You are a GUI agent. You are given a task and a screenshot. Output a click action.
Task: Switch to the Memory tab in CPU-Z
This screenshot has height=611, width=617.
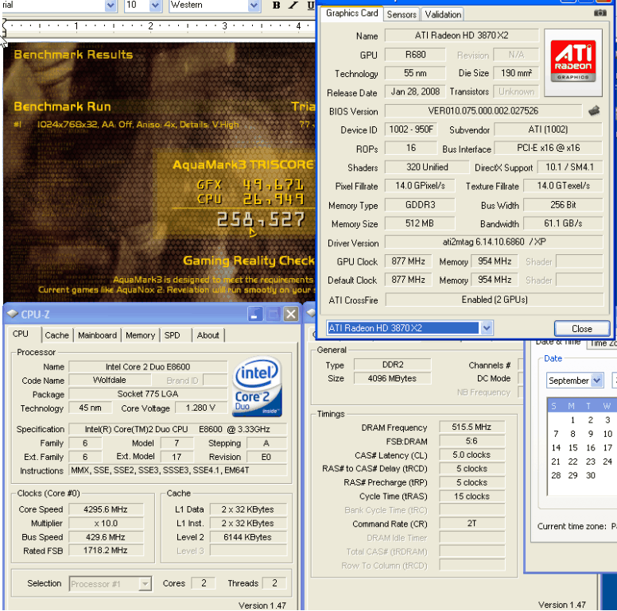click(140, 335)
